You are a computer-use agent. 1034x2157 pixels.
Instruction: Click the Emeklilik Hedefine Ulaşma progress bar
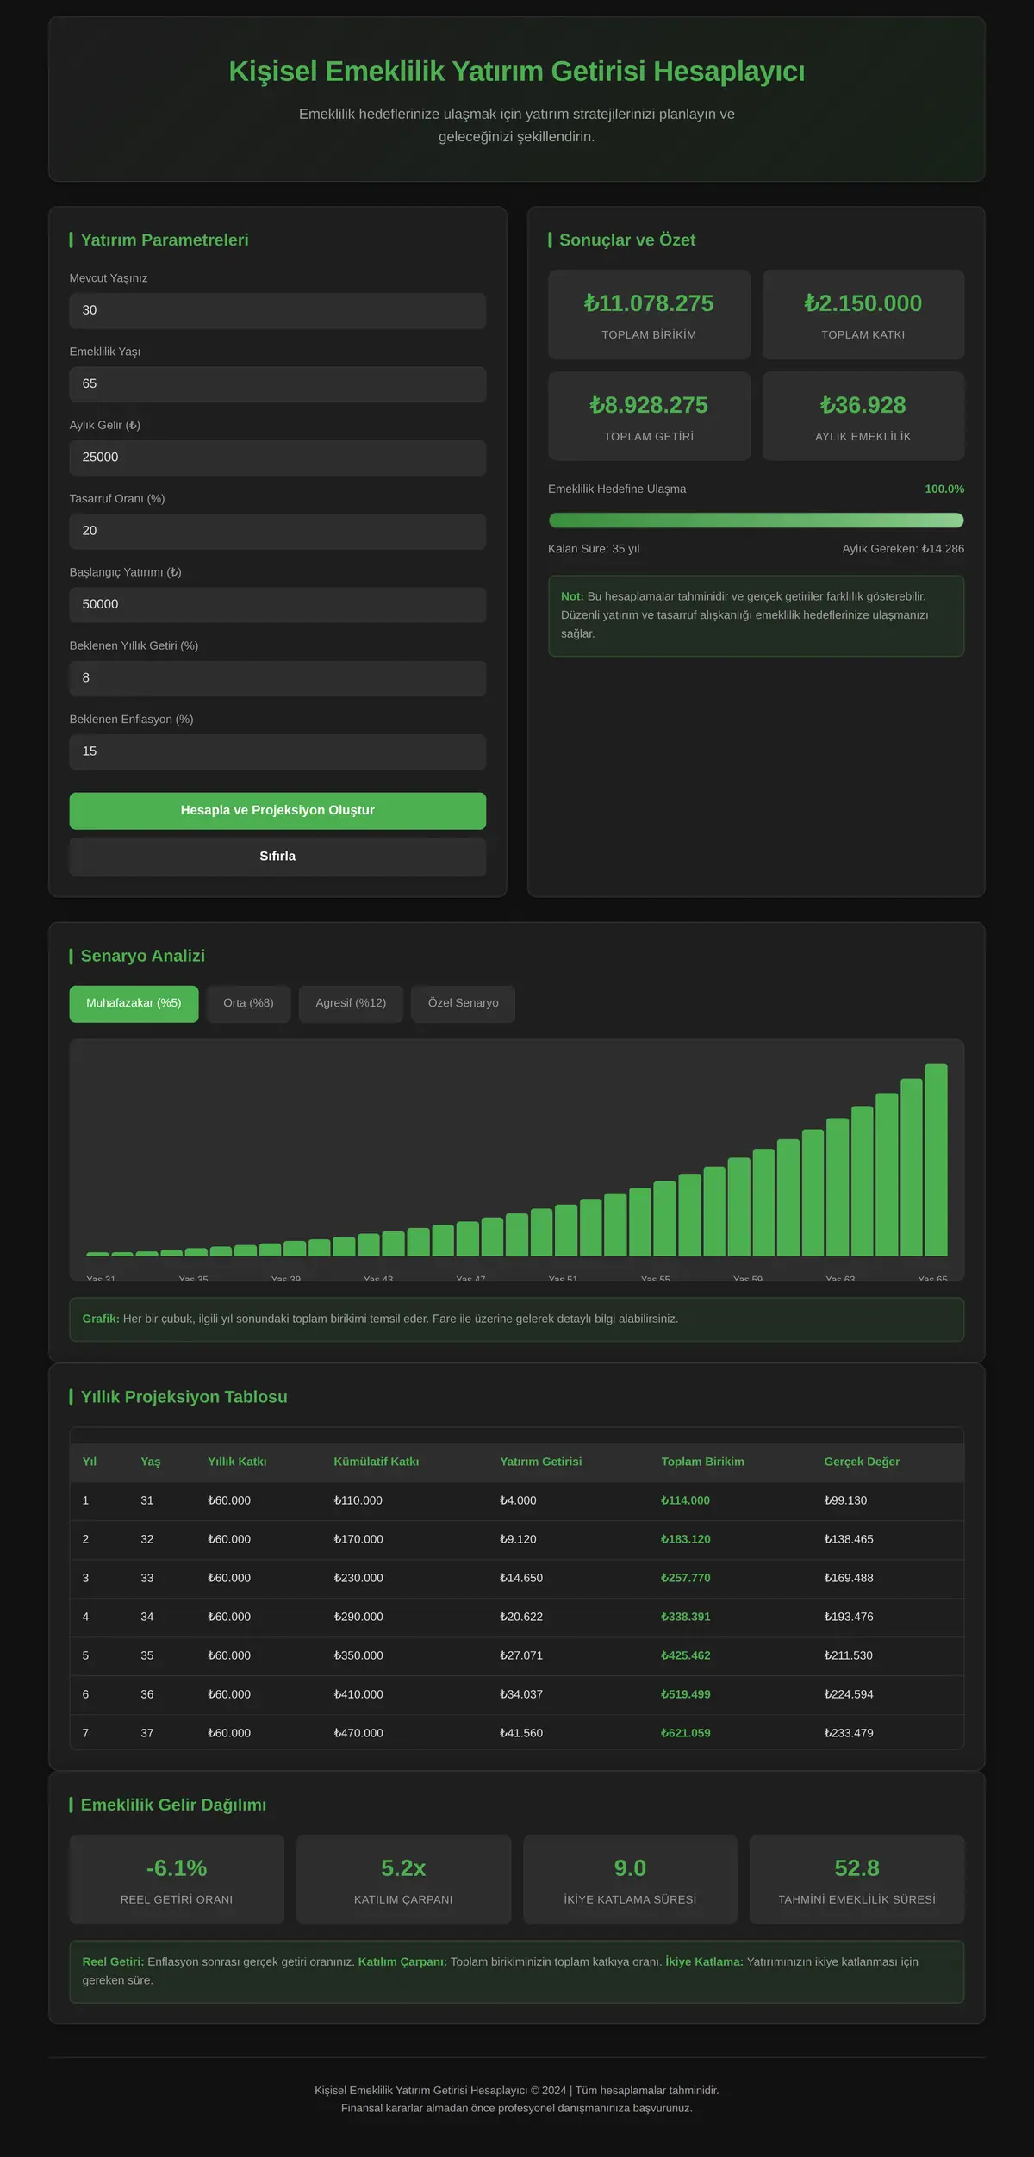pyautogui.click(x=756, y=521)
